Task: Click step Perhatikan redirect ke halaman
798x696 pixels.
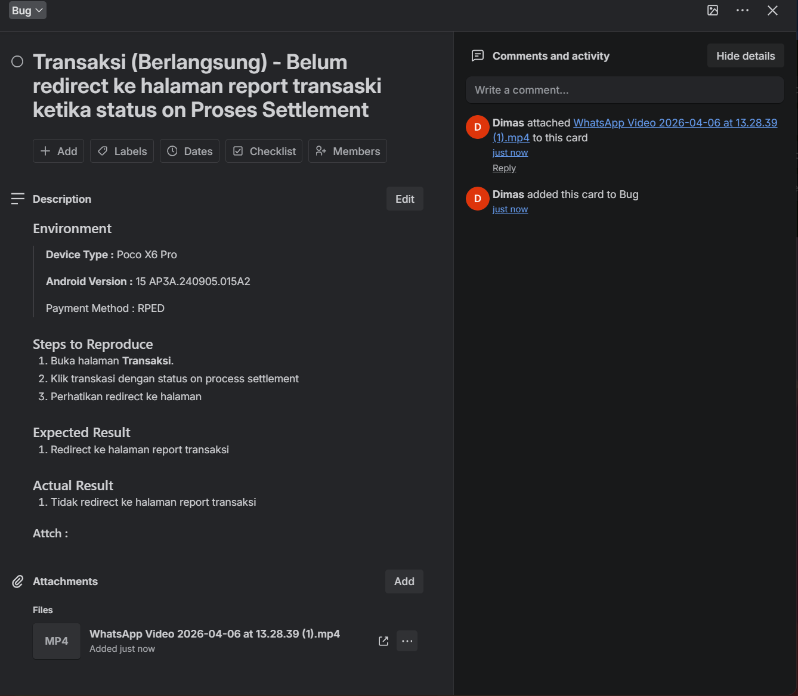Action: coord(126,397)
